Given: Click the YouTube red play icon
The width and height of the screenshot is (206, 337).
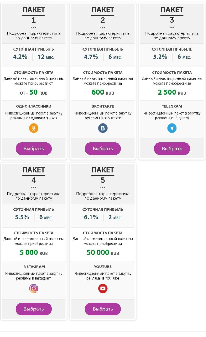Looking at the screenshot, I should tap(103, 289).
